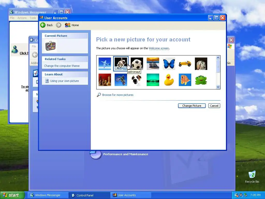Pick the dog face picture
This screenshot has height=199, width=265.
(x=137, y=80)
